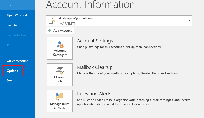Click the IMAP/SMTP account type text

point(67,24)
